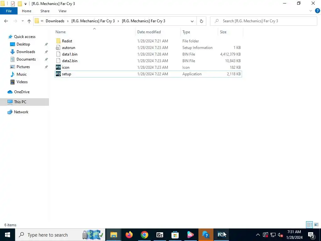The height and width of the screenshot is (241, 321).
Task: Open the Share ribbon tab
Action: (x=45, y=11)
